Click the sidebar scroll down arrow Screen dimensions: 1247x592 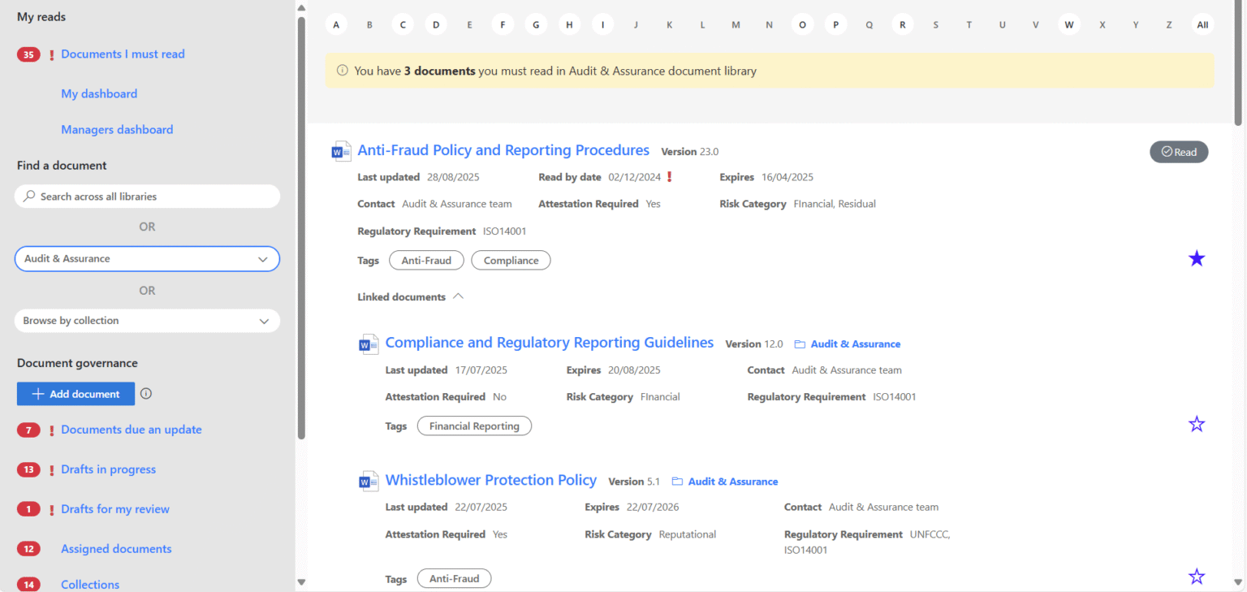click(301, 581)
